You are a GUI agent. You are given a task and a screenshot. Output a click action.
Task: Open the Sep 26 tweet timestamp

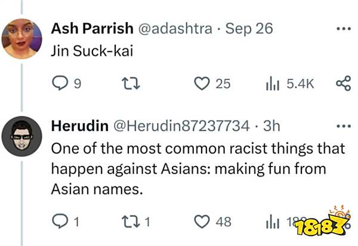249,29
